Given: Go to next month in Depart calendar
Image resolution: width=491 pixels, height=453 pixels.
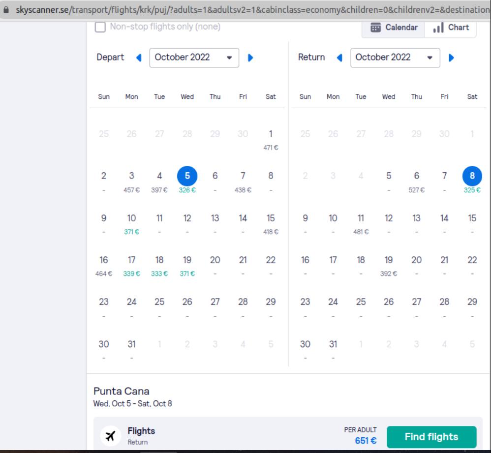Looking at the screenshot, I should (250, 58).
